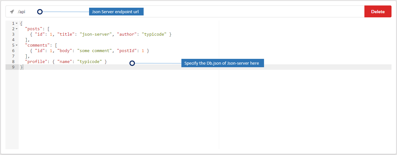
Task: Click the red Delete button
Action: (378, 12)
